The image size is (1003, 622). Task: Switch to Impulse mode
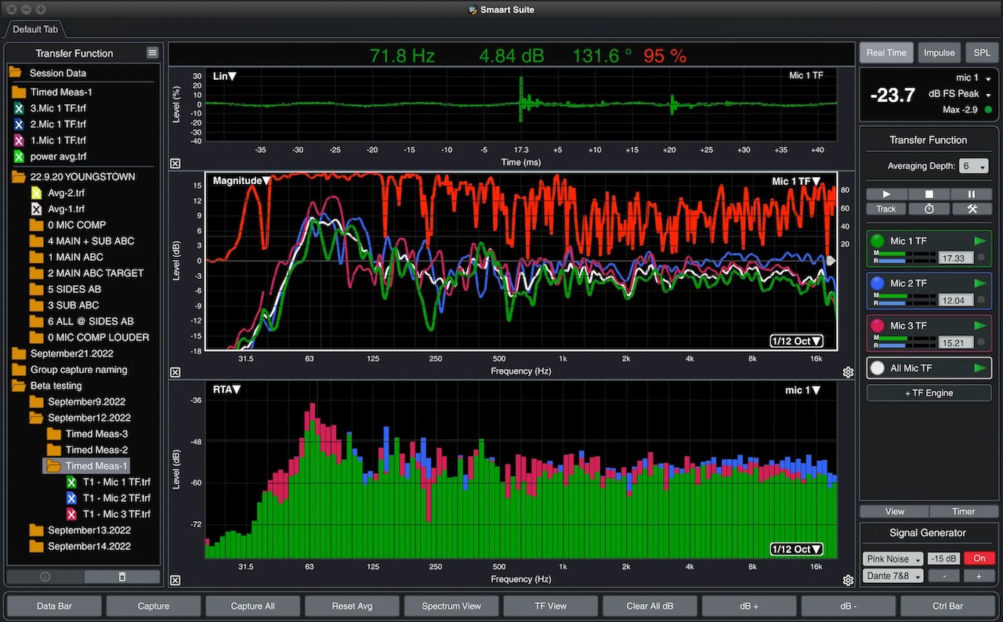pos(939,52)
